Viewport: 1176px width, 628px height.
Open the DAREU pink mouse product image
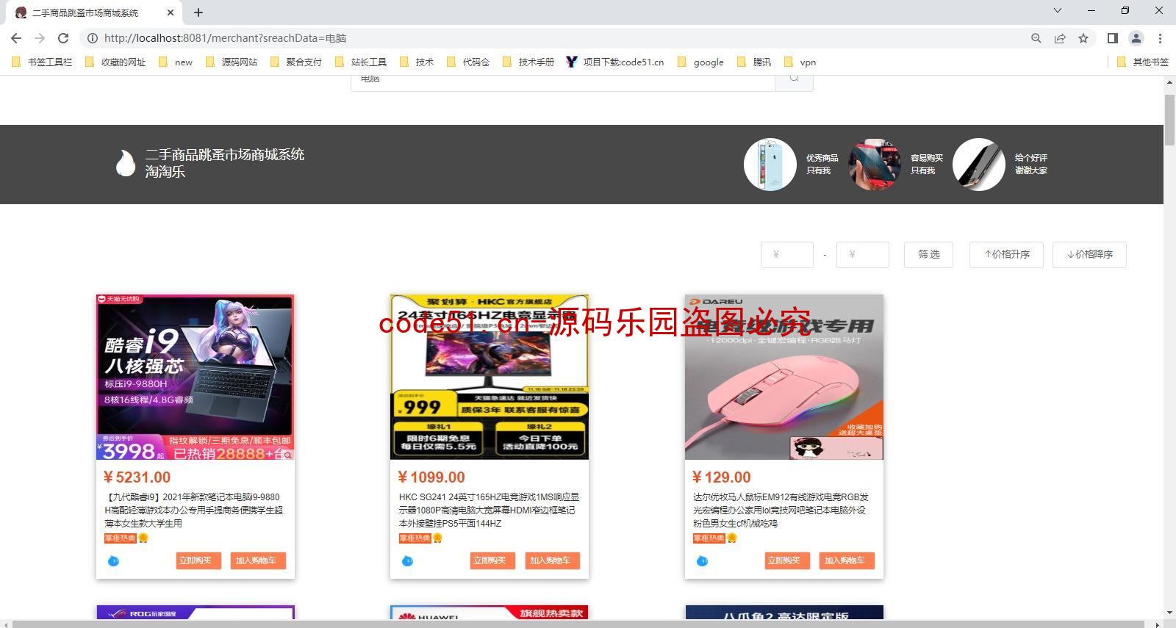[784, 378]
